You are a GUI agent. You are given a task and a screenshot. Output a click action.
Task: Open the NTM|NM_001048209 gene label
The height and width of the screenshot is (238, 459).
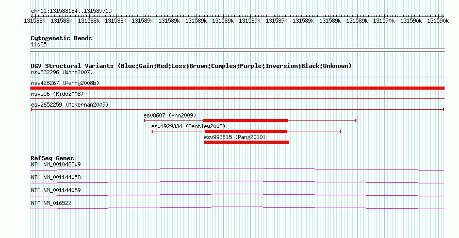(x=56, y=165)
